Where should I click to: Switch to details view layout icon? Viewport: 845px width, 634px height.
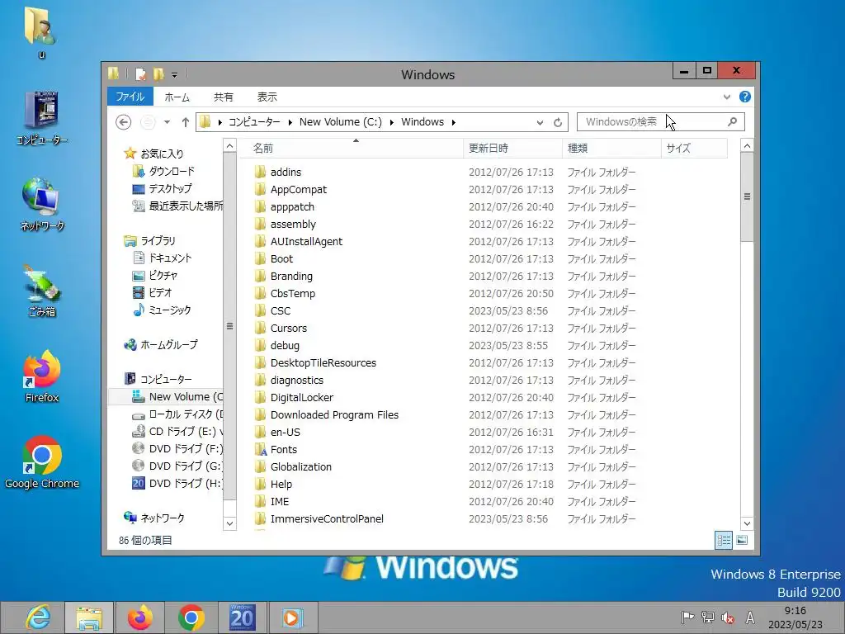723,540
